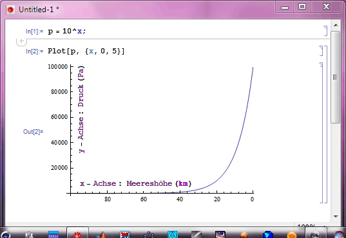Image resolution: width=346 pixels, height=238 pixels.
Task: Click the vertical scrollbar thumb
Action: 336,77
